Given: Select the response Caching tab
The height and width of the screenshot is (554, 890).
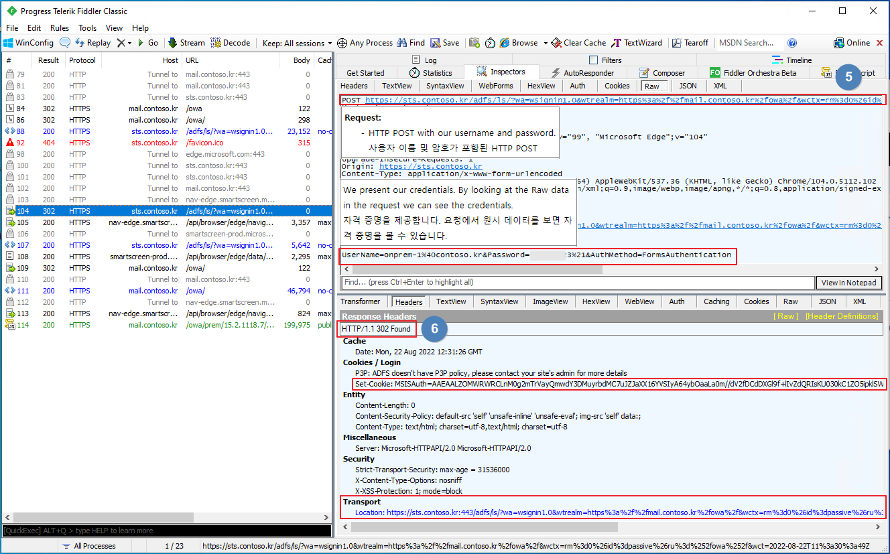Looking at the screenshot, I should 716,302.
